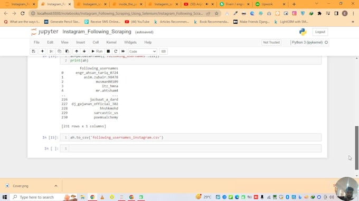Open the command palette keyboard icon
The image size is (359, 201).
click(164, 52)
